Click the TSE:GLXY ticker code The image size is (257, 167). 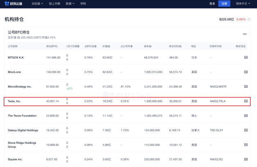coord(216,130)
